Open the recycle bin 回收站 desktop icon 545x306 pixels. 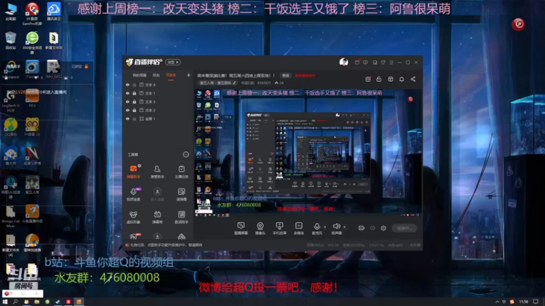(x=11, y=40)
